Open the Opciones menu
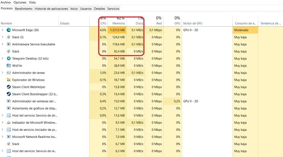283x157 pixels. point(20,2)
